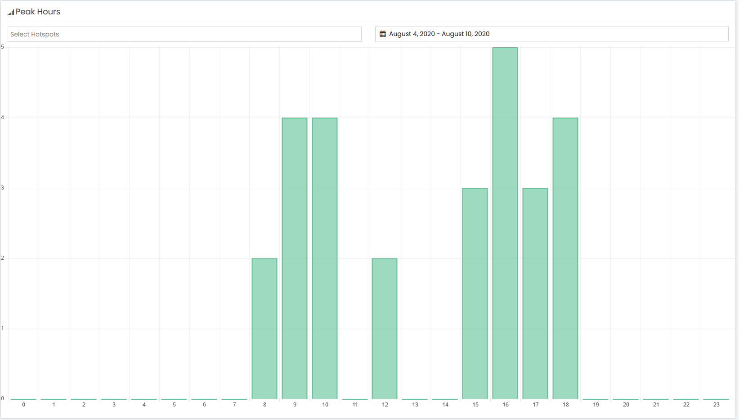
Task: Click the signal bars icon beside Peak Hours
Action: tap(11, 12)
